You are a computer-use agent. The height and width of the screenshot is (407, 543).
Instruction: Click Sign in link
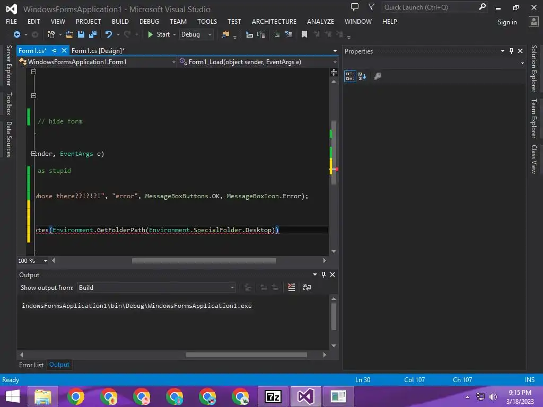pos(507,22)
